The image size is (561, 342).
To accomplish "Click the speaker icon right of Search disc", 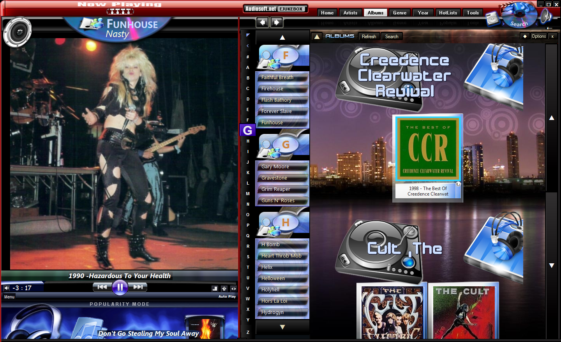I will tap(546, 16).
